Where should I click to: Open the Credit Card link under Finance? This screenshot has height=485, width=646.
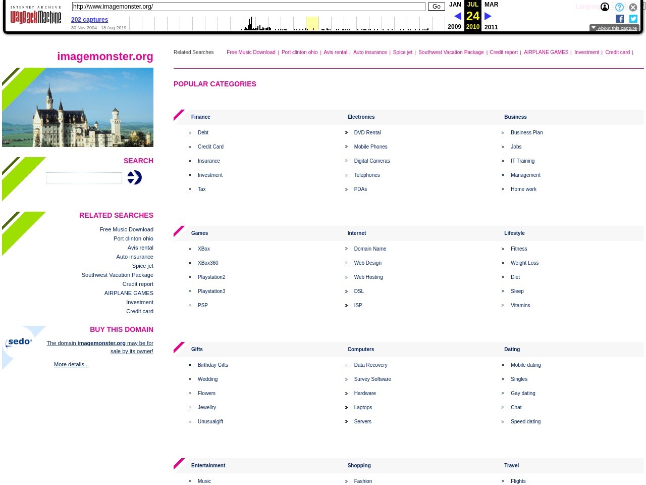coord(210,147)
